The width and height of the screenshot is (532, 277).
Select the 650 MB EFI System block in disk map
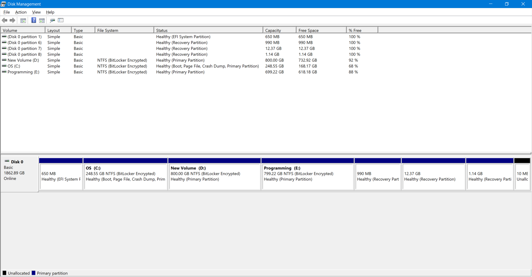[61, 174]
